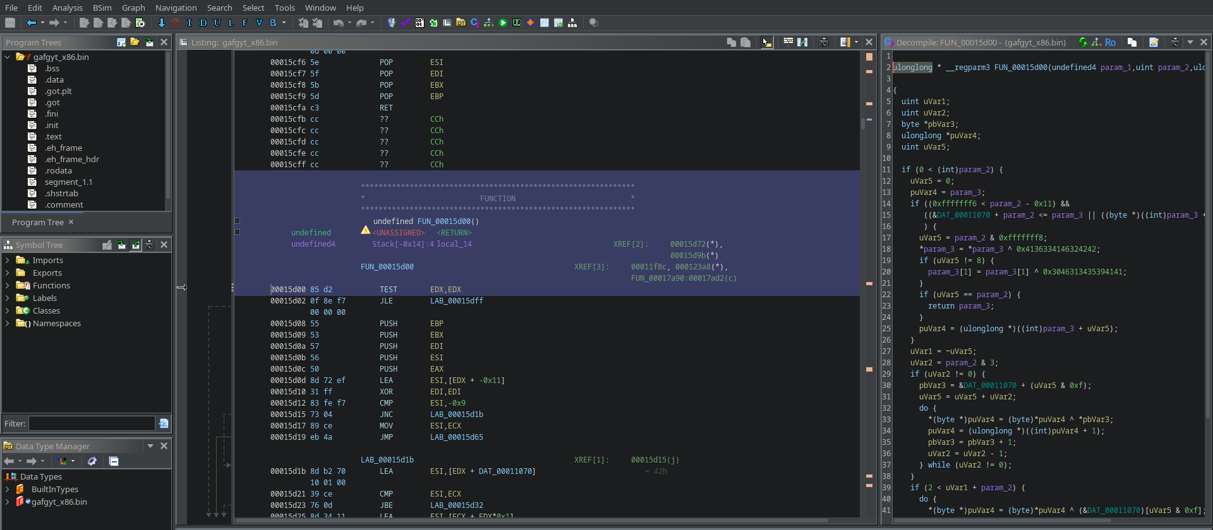The height and width of the screenshot is (530, 1213).
Task: Open the Bookmarks purple checkmark icon
Action: pyautogui.click(x=406, y=23)
